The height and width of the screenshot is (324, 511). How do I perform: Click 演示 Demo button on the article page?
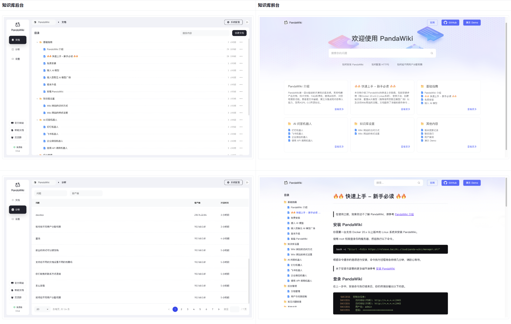tap(472, 183)
